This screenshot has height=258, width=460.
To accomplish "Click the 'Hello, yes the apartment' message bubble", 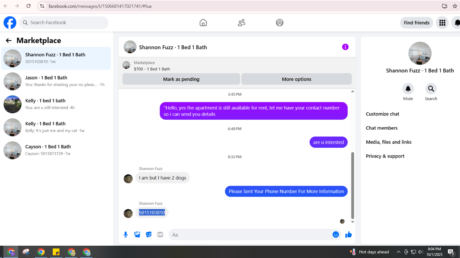I will [254, 111].
